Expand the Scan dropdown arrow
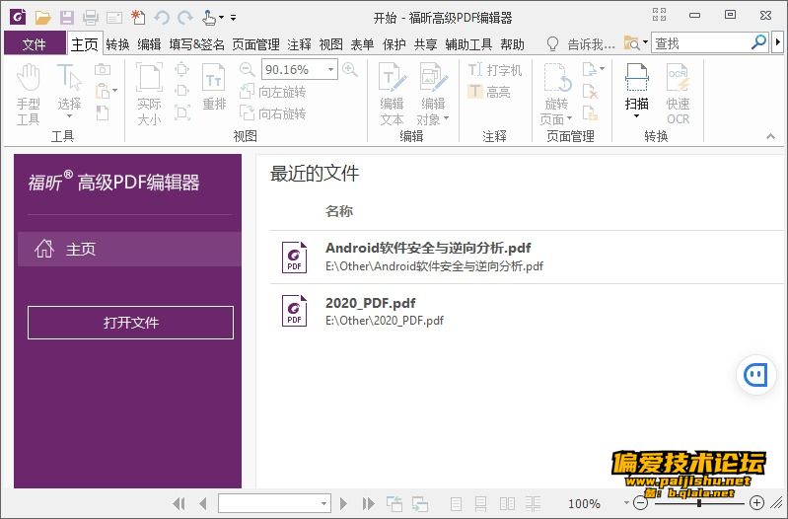788x519 pixels. click(637, 116)
